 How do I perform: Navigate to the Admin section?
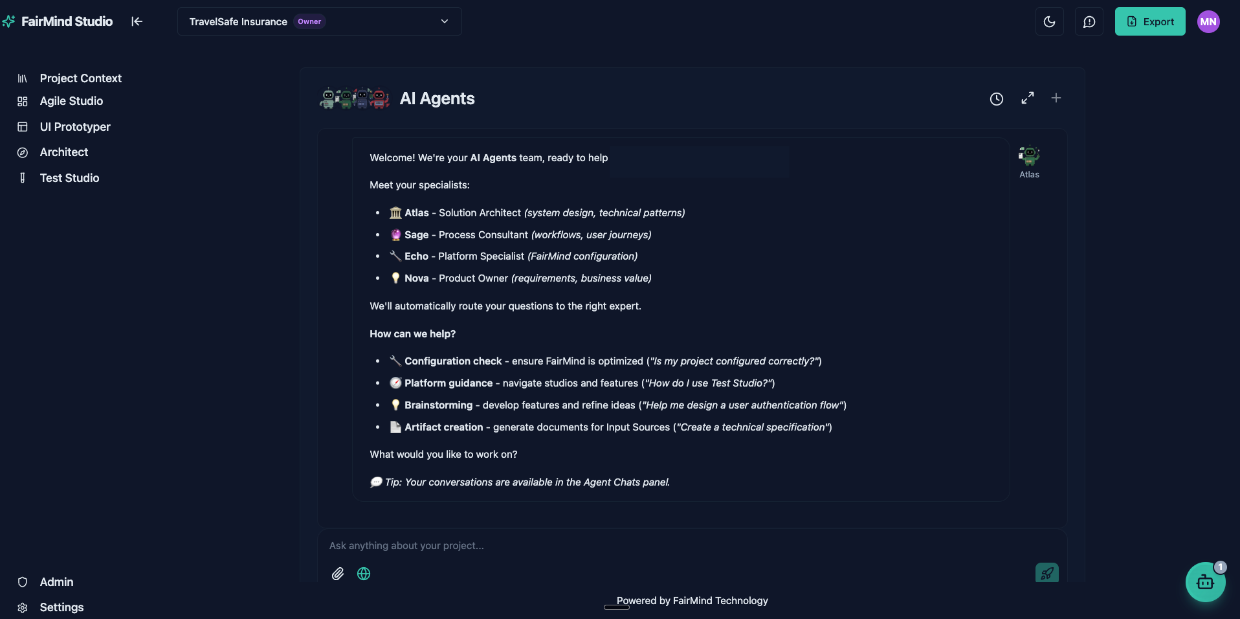56,581
